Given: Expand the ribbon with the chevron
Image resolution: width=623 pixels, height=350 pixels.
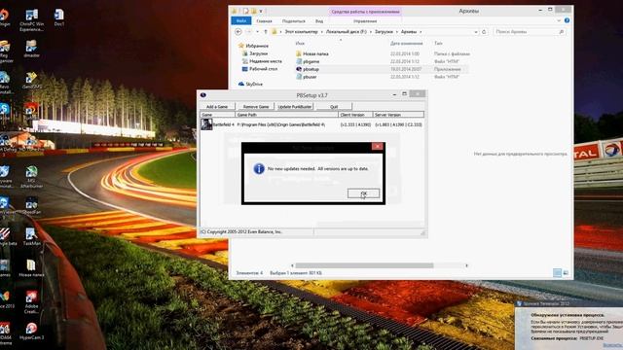Looking at the screenshot, I should (559, 20).
